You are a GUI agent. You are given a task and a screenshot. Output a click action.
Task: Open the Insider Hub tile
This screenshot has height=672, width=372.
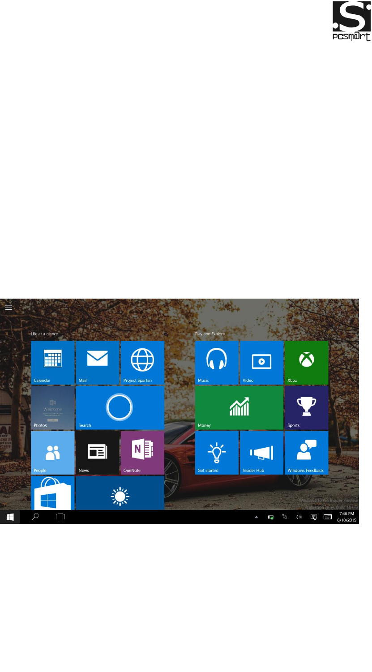point(262,453)
